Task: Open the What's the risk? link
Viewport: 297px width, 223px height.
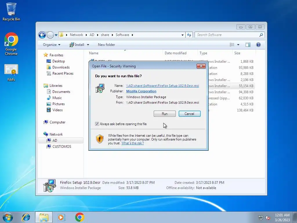Action: pyautogui.click(x=133, y=143)
